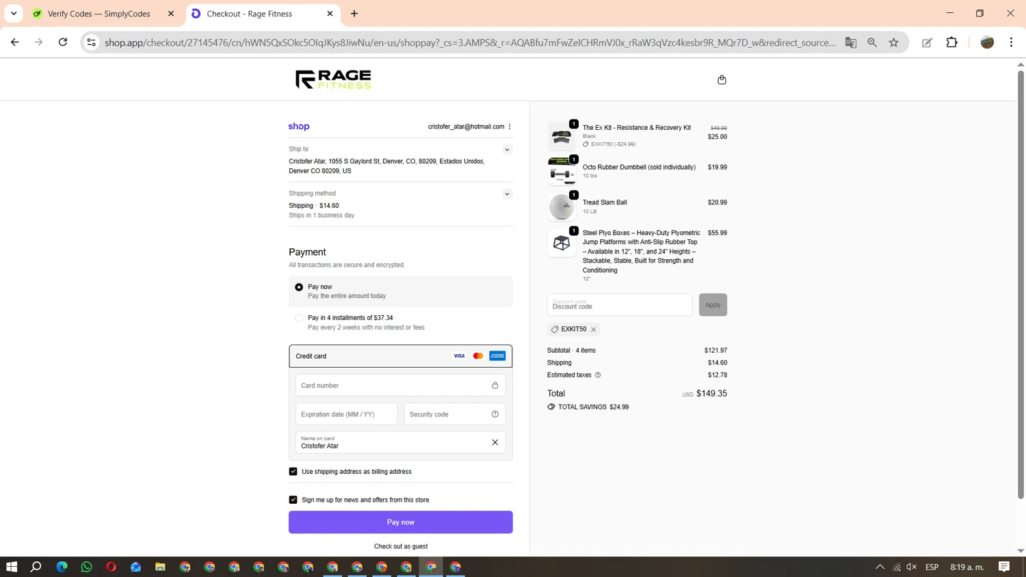Image resolution: width=1026 pixels, height=577 pixels.
Task: Click the Apply discount button
Action: click(713, 305)
